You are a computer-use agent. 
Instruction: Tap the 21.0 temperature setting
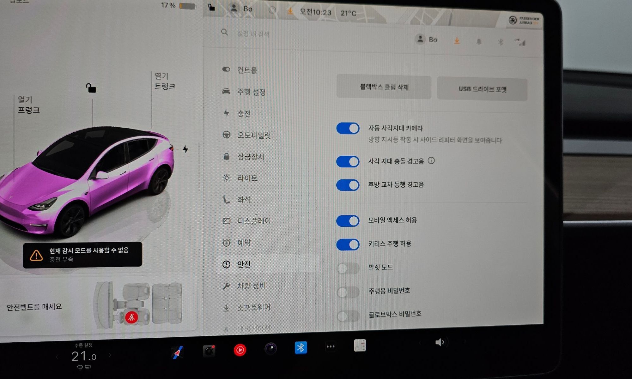point(83,357)
